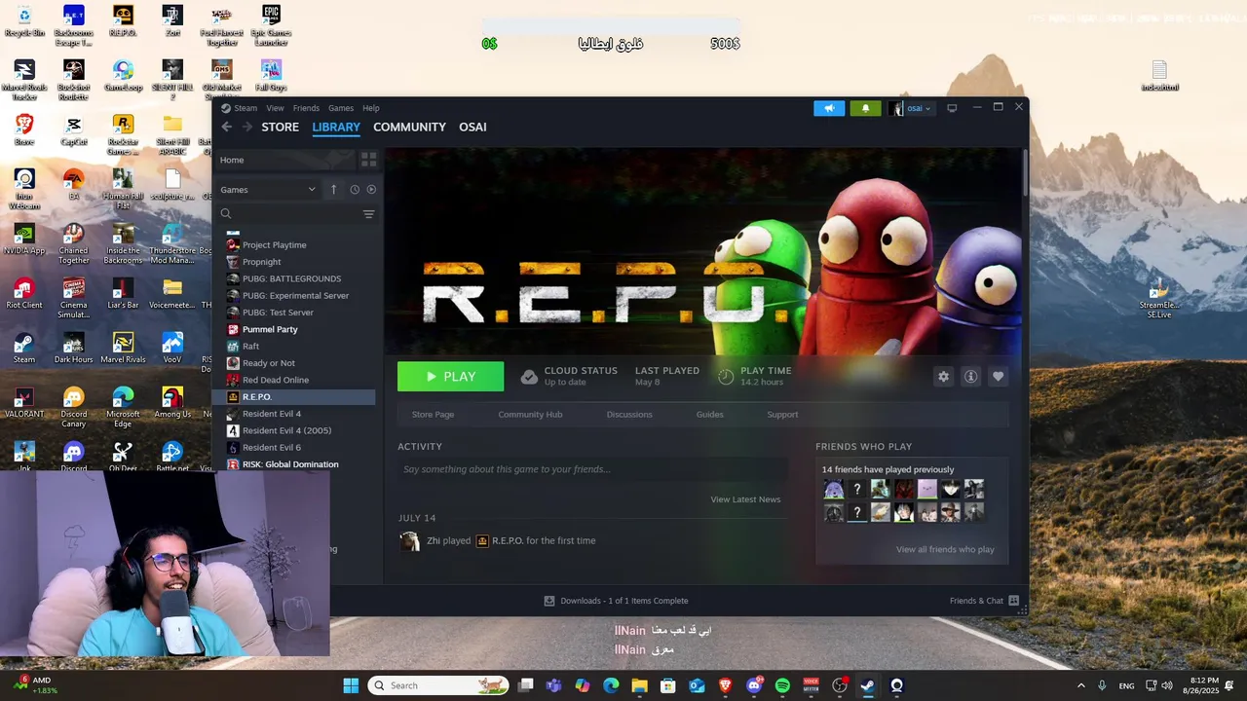
Task: Open R.E.P.O. Store Page link
Action: click(433, 415)
